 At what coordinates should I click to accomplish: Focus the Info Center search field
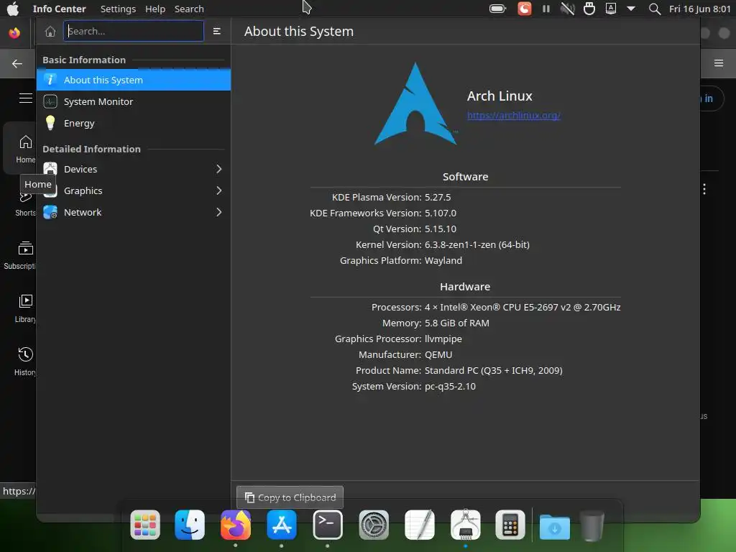tap(134, 31)
